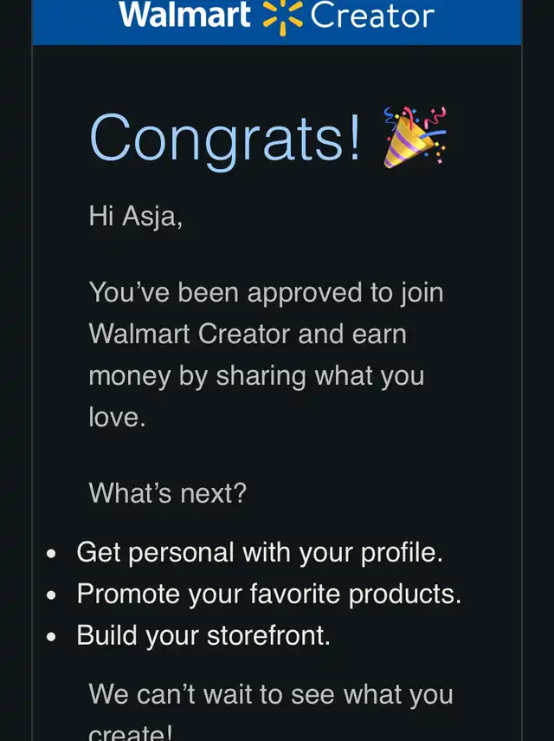Select 'Build your storefront.' item
Screen dimensions: 554x741
[x=203, y=635]
